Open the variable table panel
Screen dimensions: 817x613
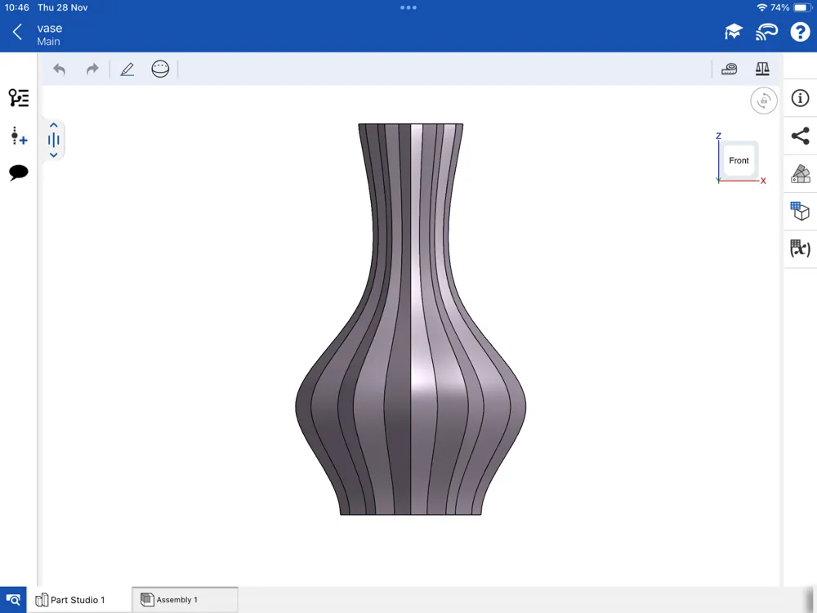click(801, 248)
